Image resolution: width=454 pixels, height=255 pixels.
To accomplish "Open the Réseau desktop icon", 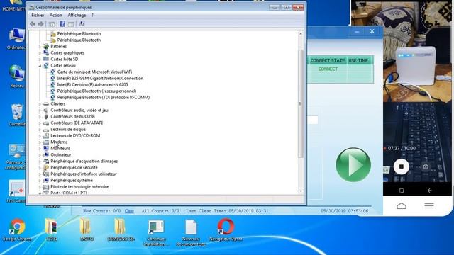I will pos(17,76).
